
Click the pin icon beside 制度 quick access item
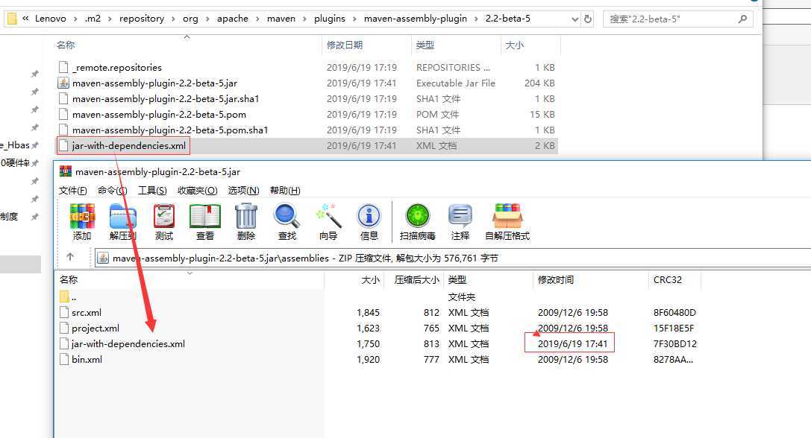34,217
